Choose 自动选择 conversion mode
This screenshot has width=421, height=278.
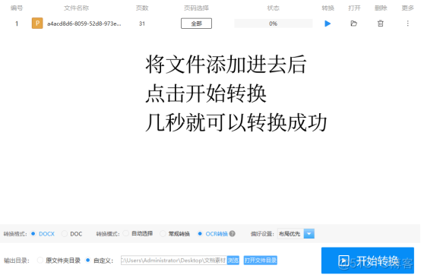(138, 234)
